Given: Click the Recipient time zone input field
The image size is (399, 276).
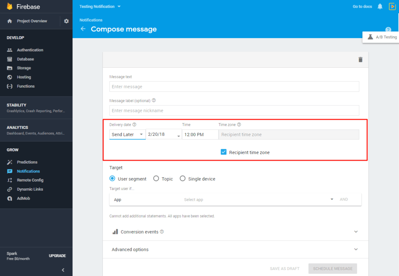Looking at the screenshot, I should tap(289, 134).
